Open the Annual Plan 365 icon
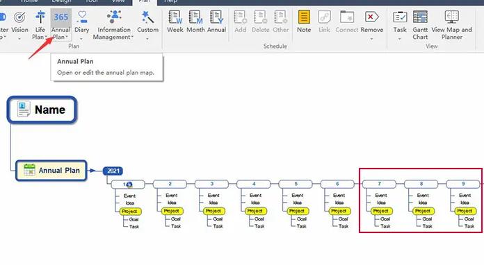The image size is (484, 265). click(x=60, y=17)
